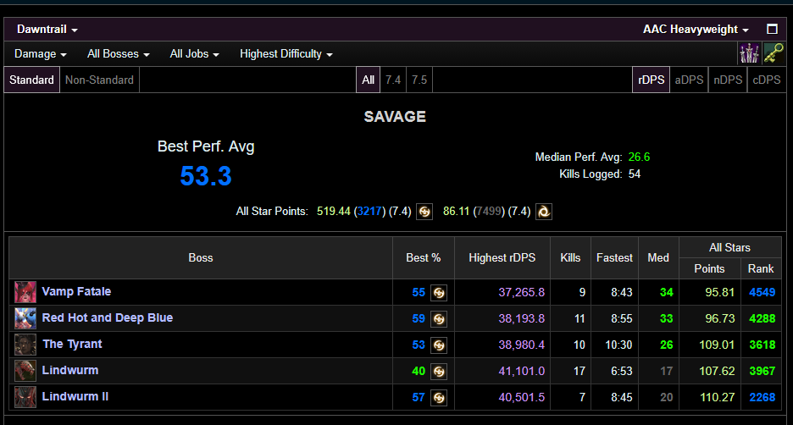Click the job icon beside Red Hot's 59

click(x=439, y=319)
